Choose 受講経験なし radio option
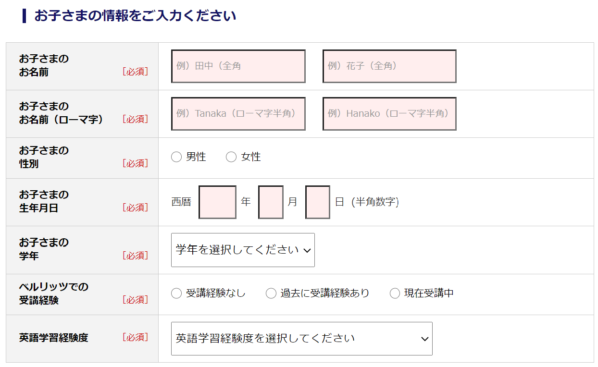Viewport: 598px width, 367px height. 176,294
